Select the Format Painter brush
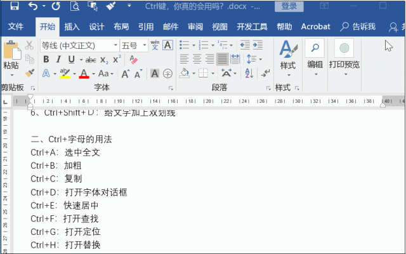Viewport: 406px width, 254px height. pos(30,73)
